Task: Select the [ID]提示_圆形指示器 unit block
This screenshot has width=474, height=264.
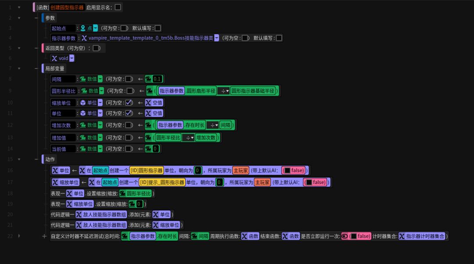Action: tap(162, 182)
